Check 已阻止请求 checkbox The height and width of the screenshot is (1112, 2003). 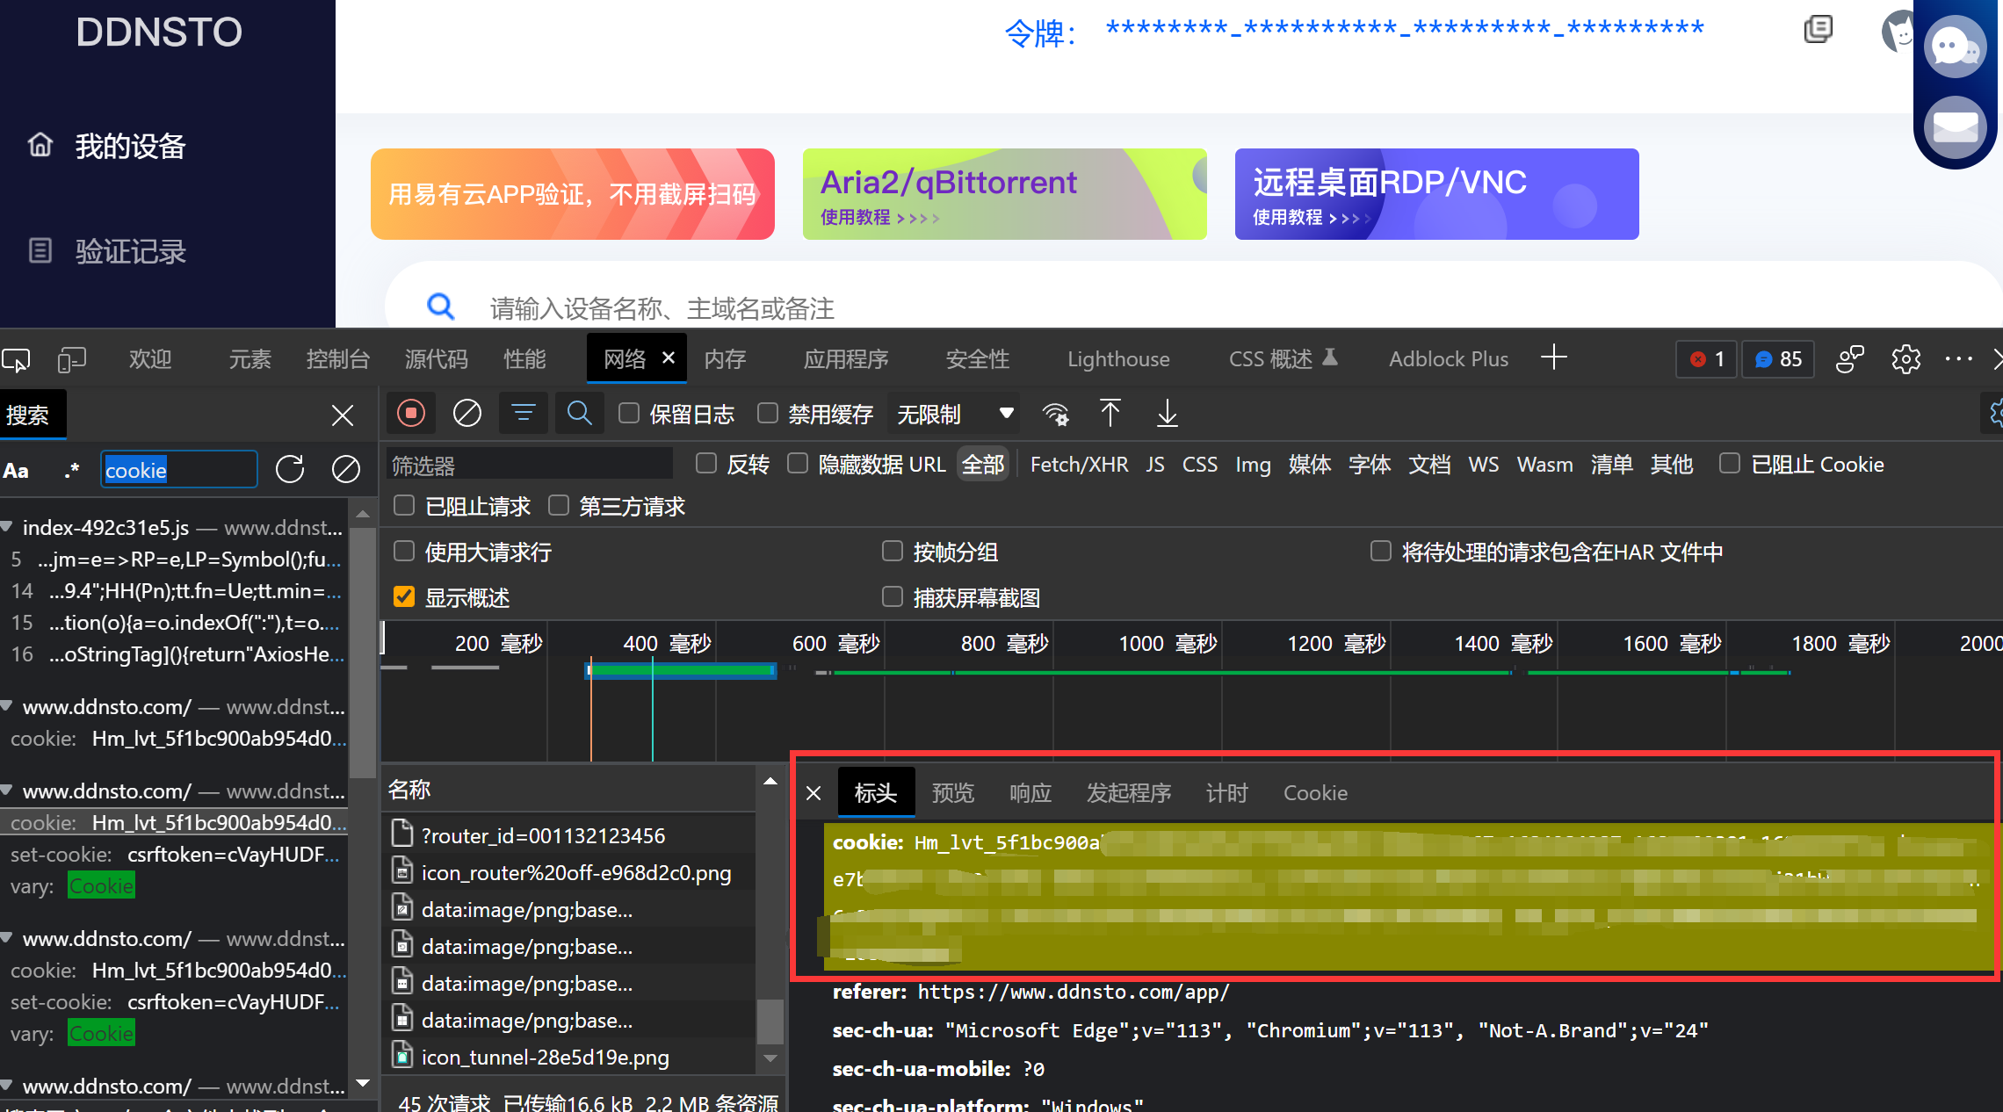pos(404,505)
